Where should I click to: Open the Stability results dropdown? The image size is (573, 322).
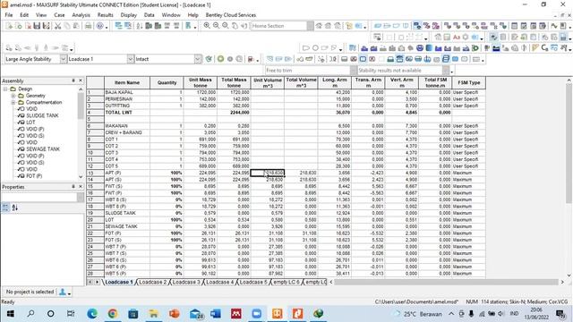(x=446, y=70)
